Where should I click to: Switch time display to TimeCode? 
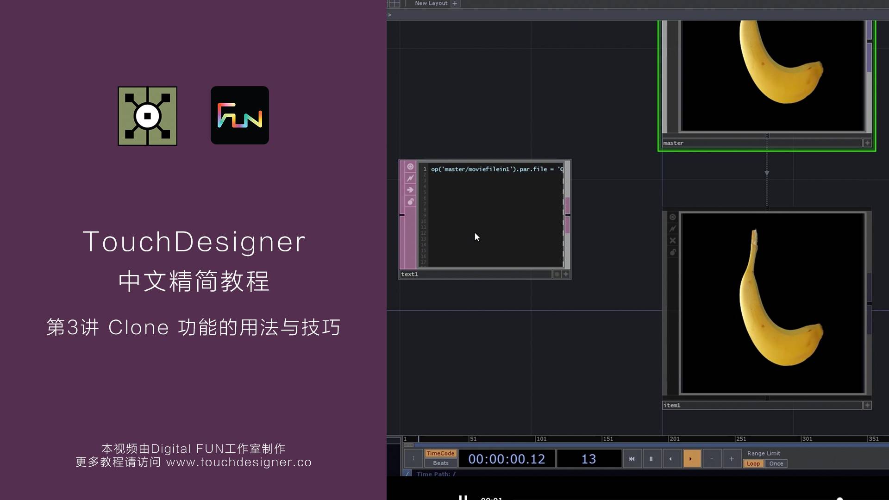[440, 454]
